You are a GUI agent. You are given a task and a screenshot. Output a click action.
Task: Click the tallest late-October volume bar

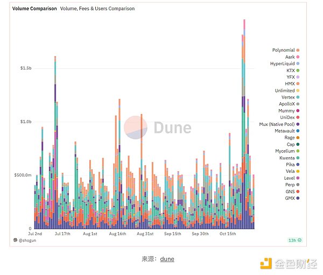point(244,124)
